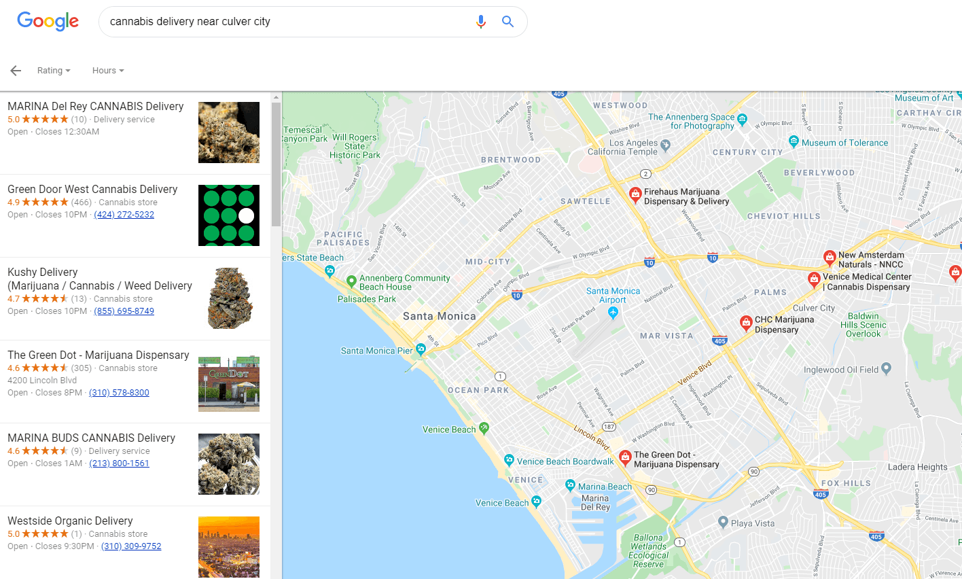Click Culver City label on map
962x579 pixels.
(814, 308)
